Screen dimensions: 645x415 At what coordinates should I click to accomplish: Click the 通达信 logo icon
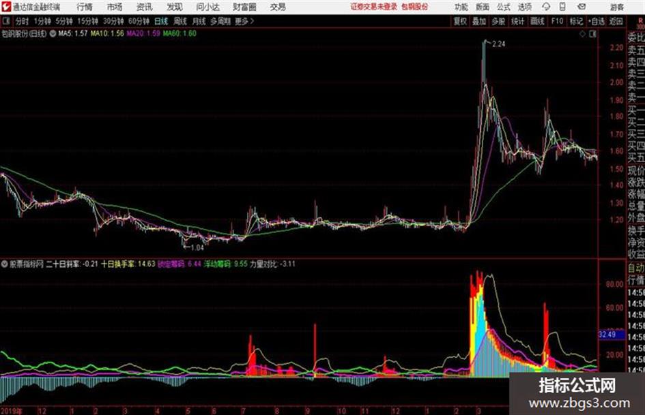click(5, 7)
